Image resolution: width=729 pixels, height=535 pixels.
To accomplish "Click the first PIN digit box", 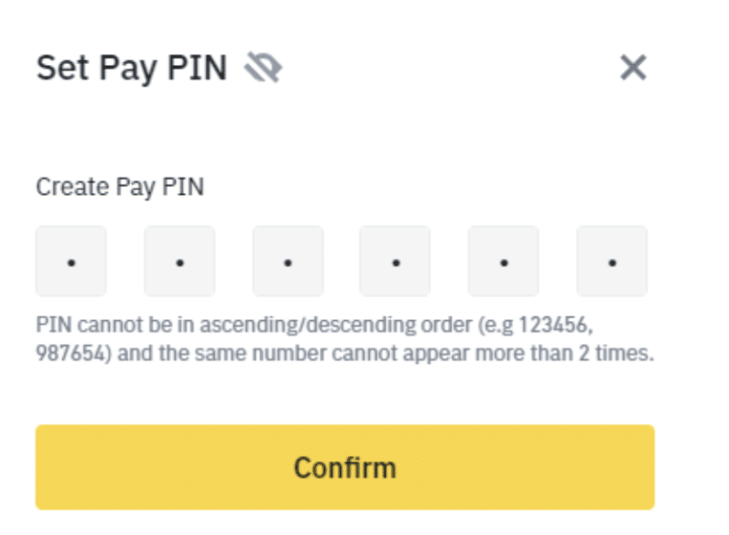I will click(x=71, y=262).
